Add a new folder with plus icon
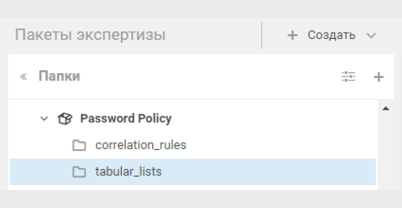Viewport: 402px width, 208px height. (379, 77)
